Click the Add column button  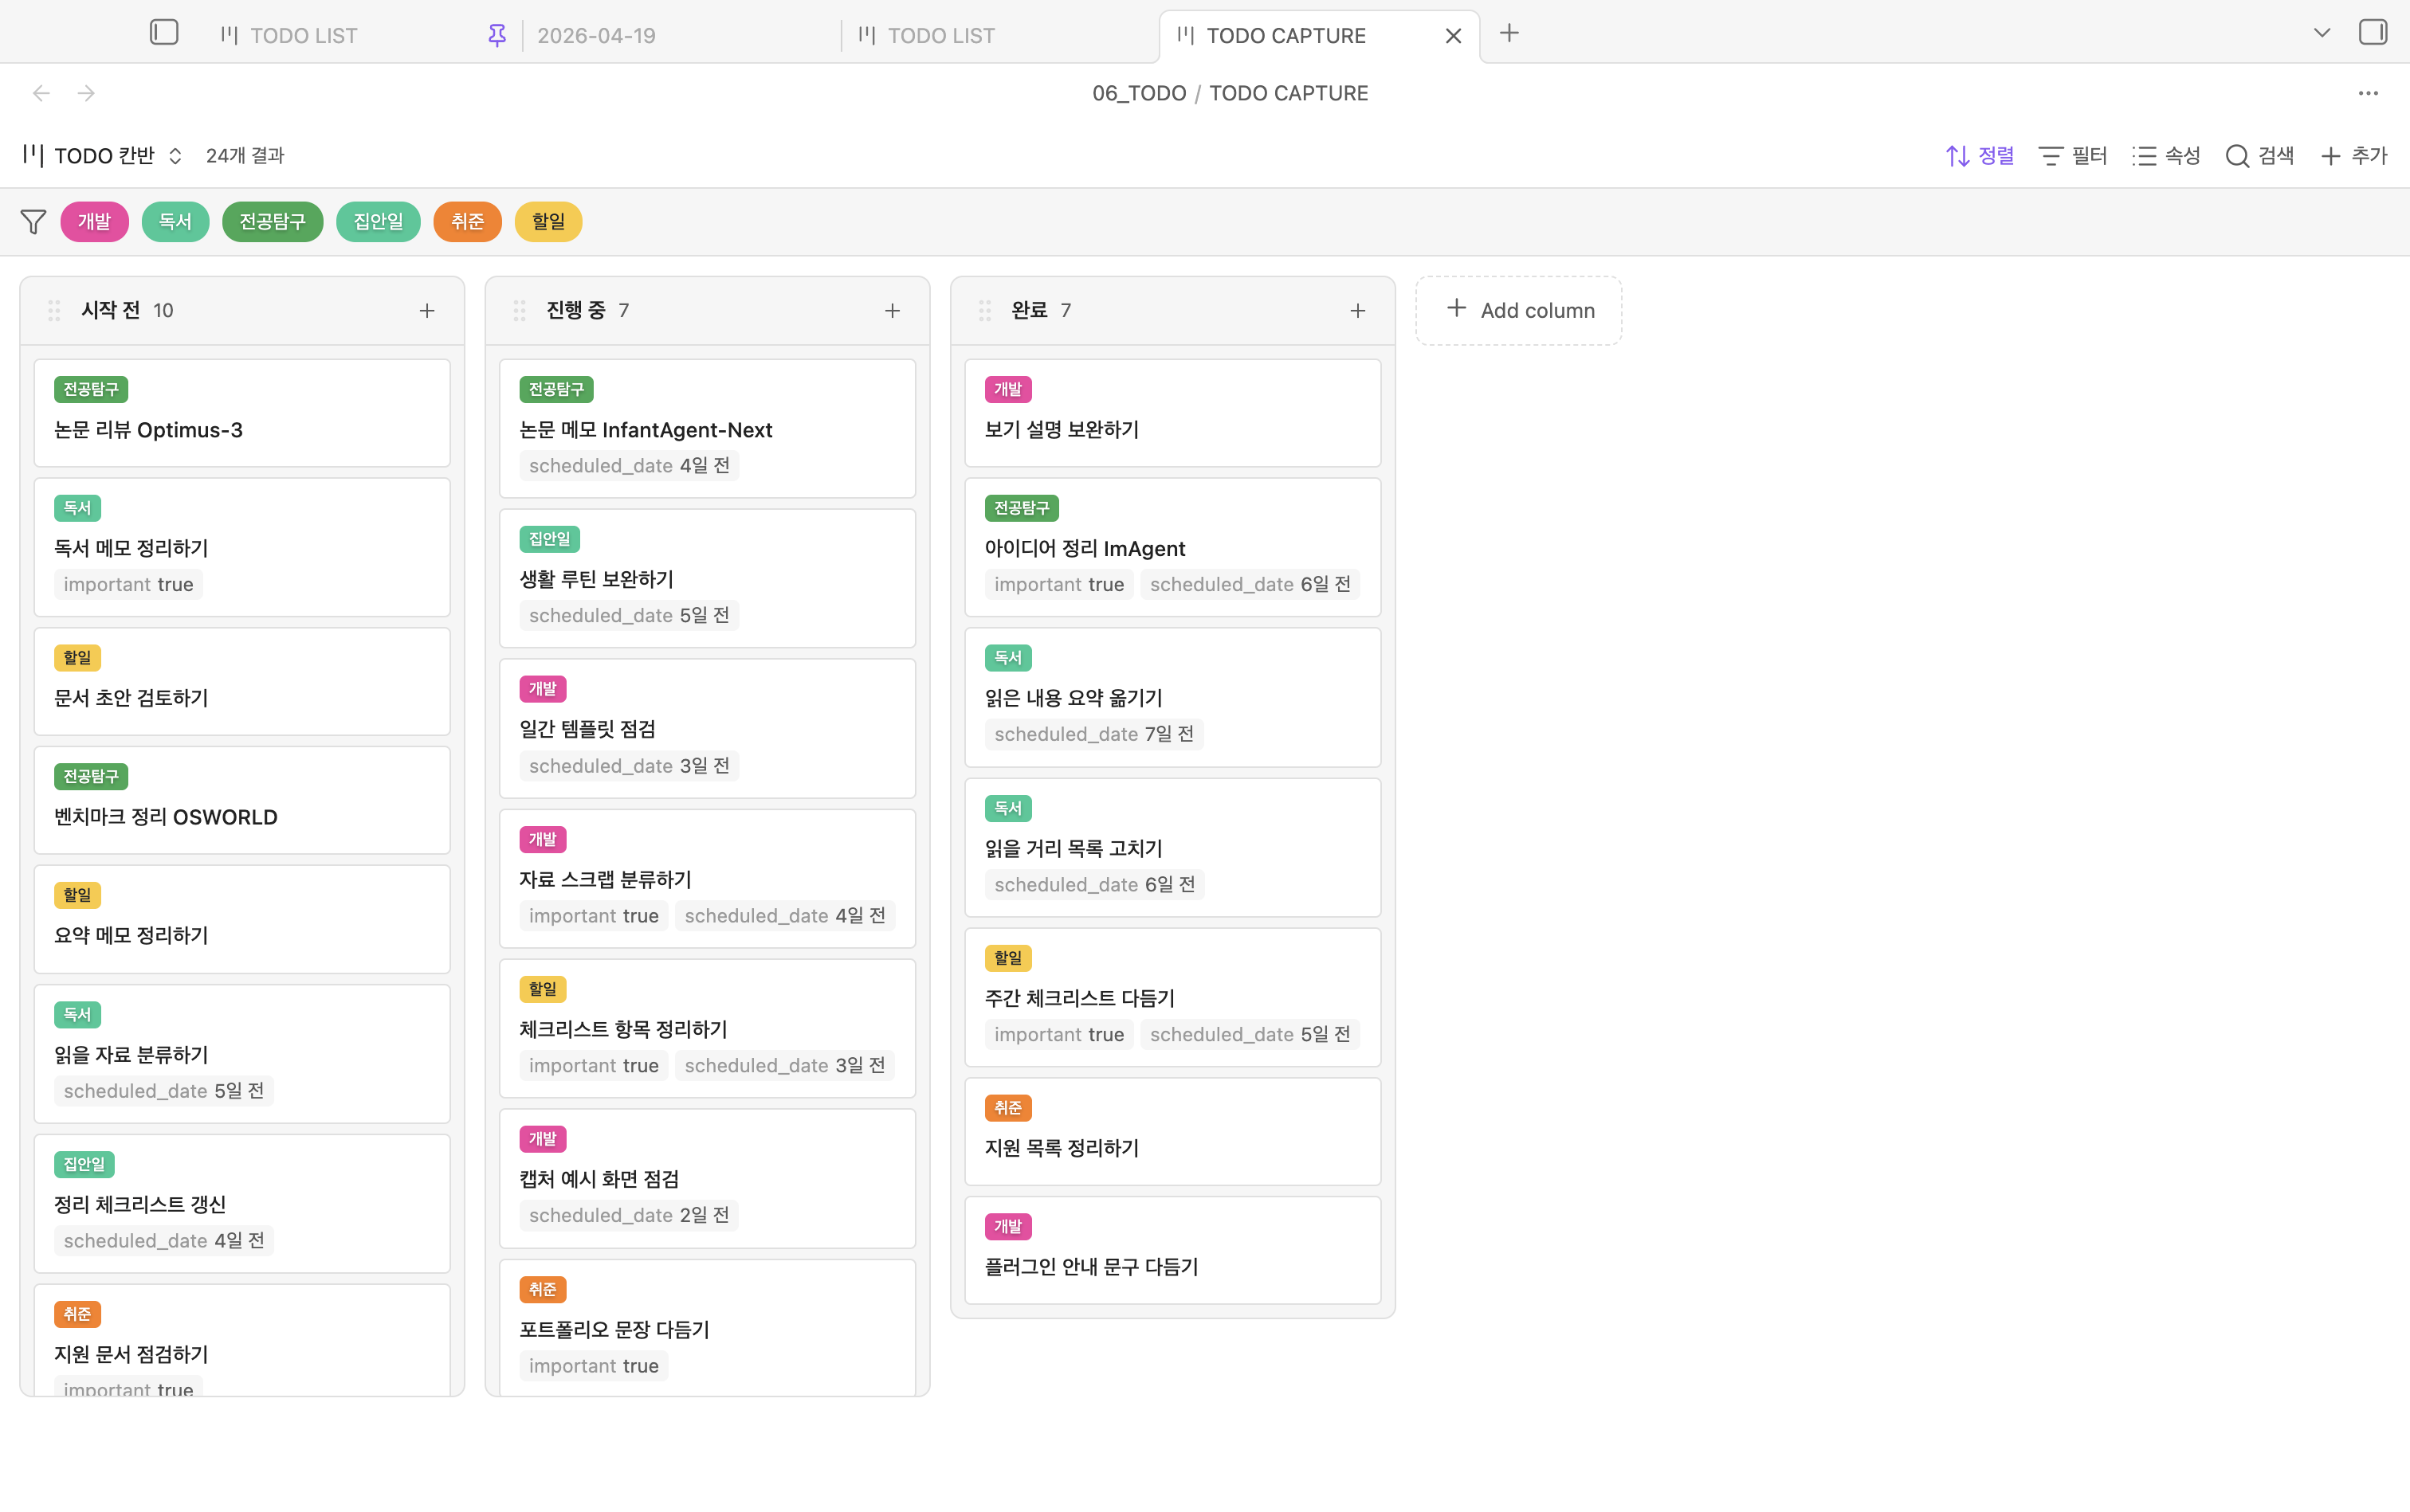click(x=1517, y=311)
